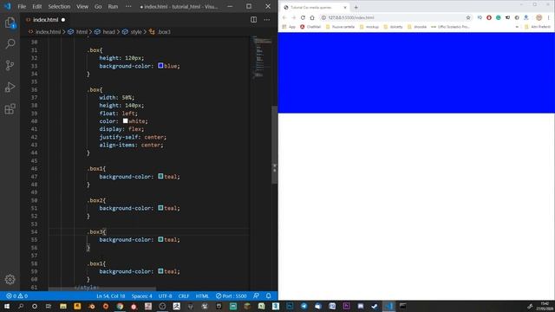Open the Manage gear icon in VS Code
Screen dimensions: 555x312
[10, 279]
